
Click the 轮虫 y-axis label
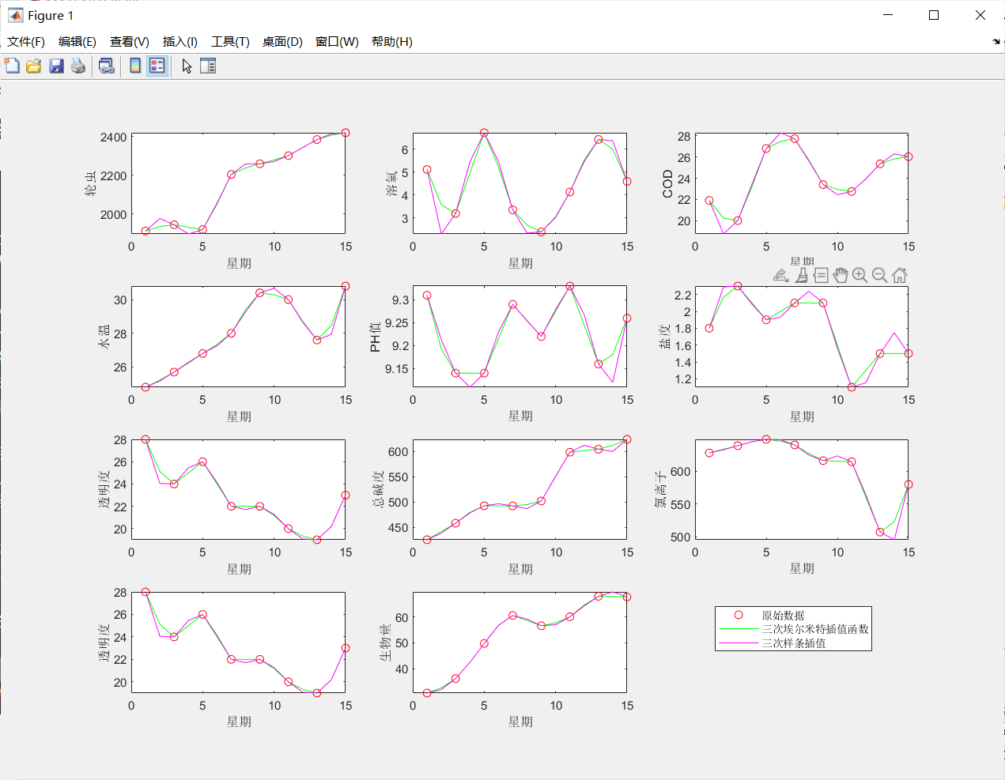click(x=91, y=183)
